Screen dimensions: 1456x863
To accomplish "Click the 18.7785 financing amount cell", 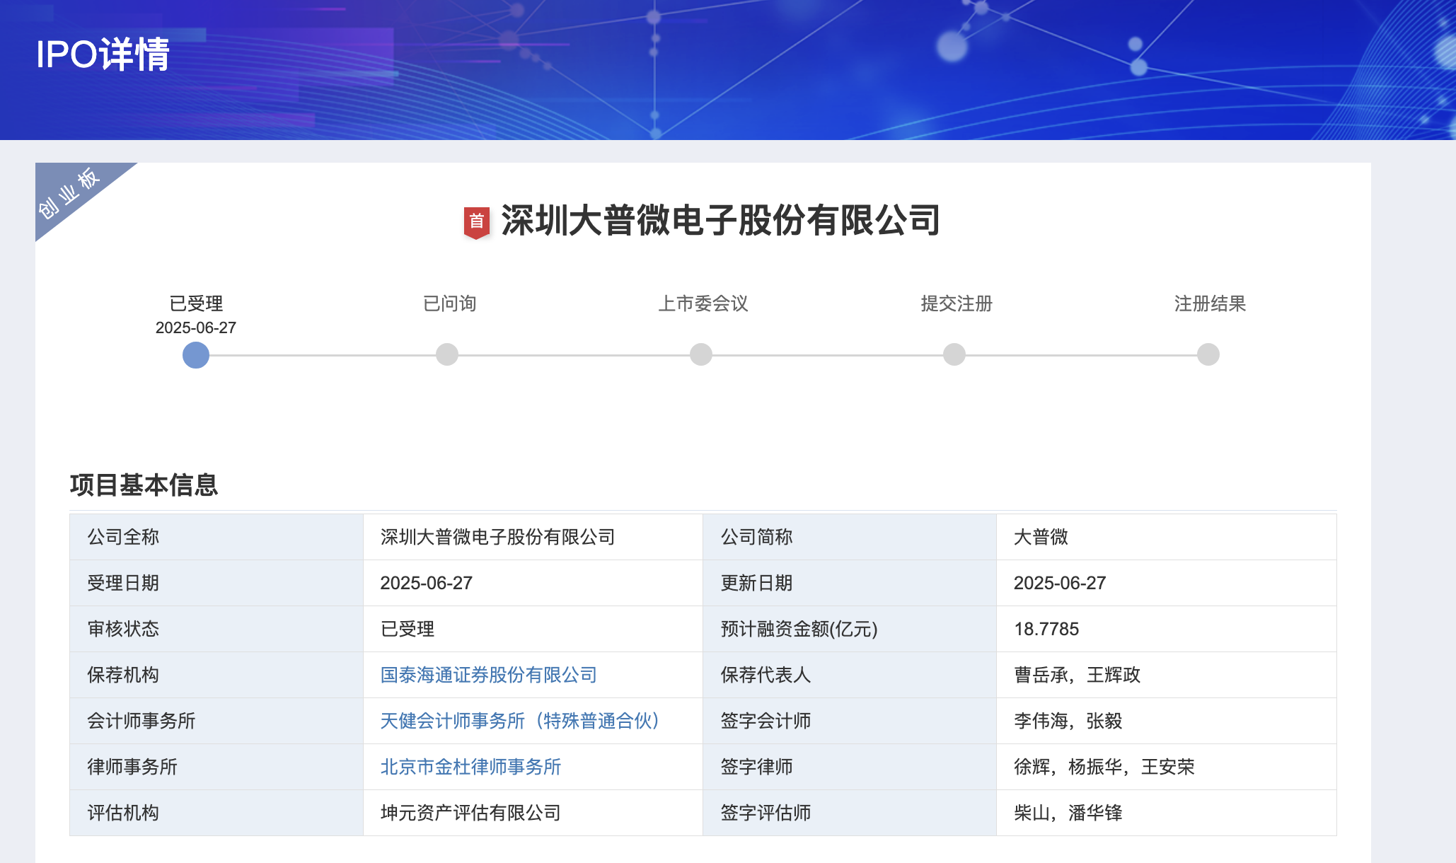I will point(1046,629).
